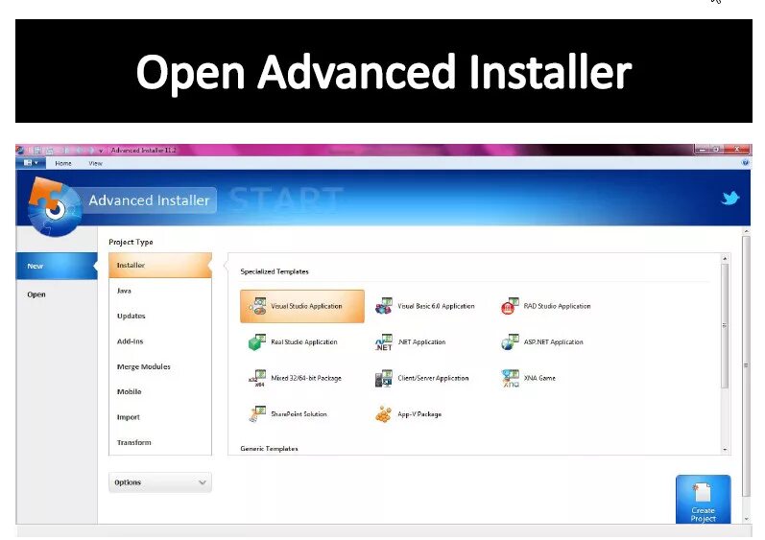Open the application menu button in the ribbon
Screen dimensions: 765x540
31,163
